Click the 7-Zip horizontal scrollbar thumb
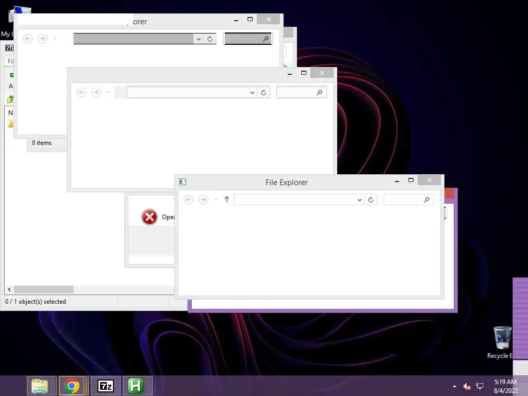This screenshot has height=396, width=528. [44, 290]
